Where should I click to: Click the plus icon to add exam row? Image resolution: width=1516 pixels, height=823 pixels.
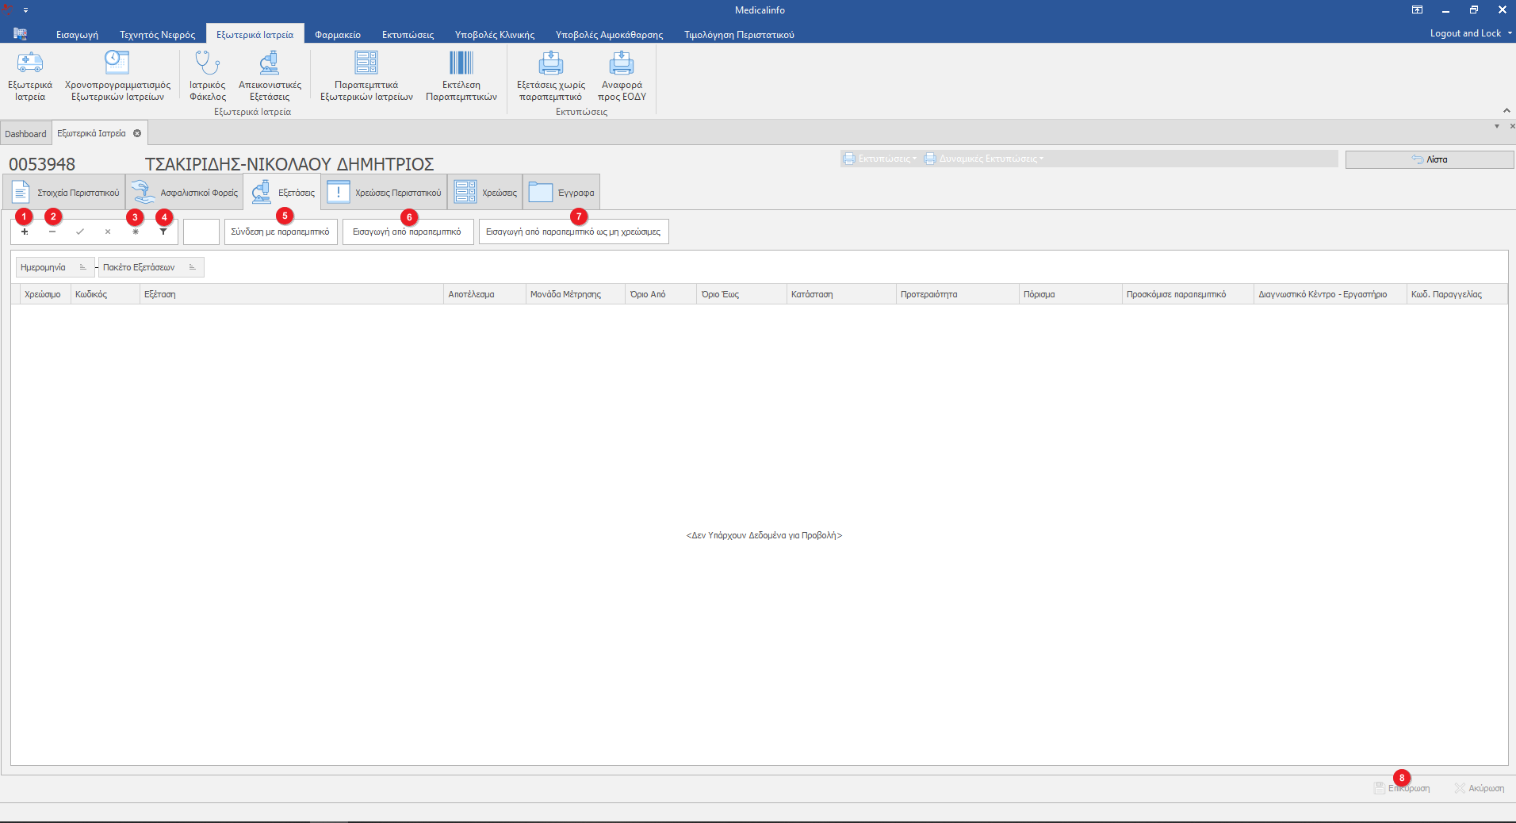pos(25,232)
